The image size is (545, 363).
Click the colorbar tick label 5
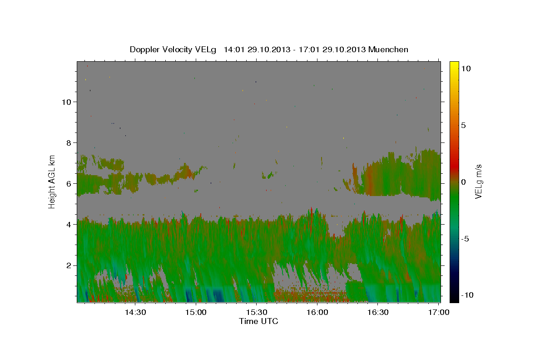(463, 125)
